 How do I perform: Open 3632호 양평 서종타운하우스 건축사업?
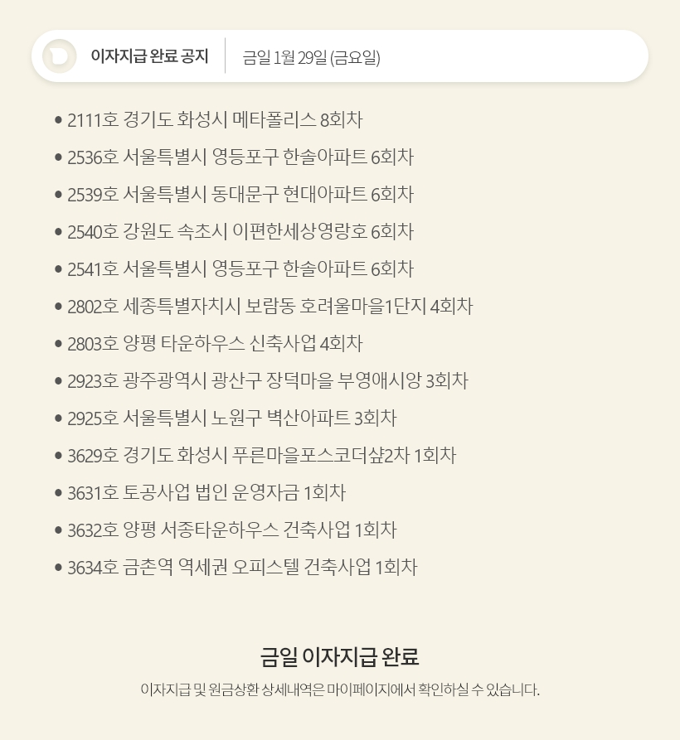coord(231,530)
